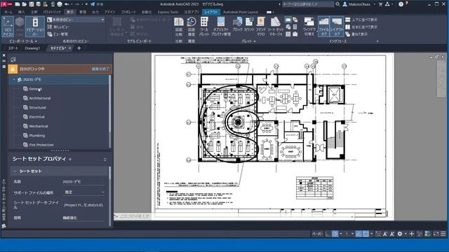
Task: Open the support file location dropdown
Action: [x=84, y=192]
